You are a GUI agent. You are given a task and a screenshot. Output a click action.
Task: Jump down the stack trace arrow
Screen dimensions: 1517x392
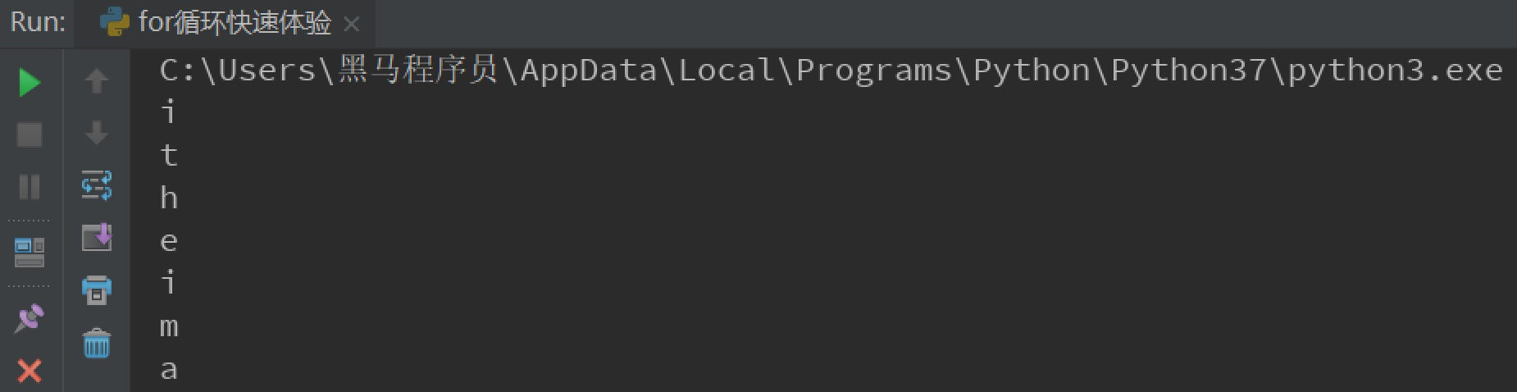point(97,133)
